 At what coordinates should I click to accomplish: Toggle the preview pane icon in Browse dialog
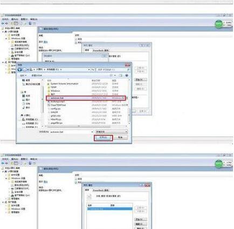pos(120,75)
